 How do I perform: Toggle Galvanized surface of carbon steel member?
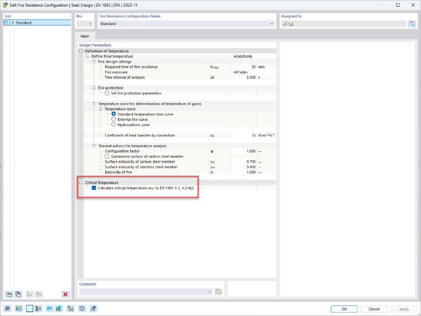(107, 156)
